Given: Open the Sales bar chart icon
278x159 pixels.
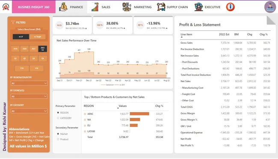Looking at the screenshot, I should coord(95,7).
